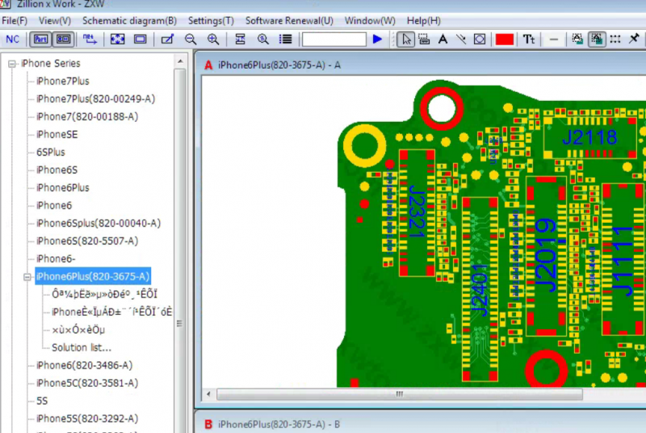646x433 pixels.
Task: Click connector J2118 on the board
Action: [x=589, y=137]
